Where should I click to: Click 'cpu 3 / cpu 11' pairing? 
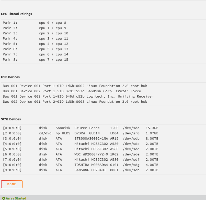click(53, 38)
